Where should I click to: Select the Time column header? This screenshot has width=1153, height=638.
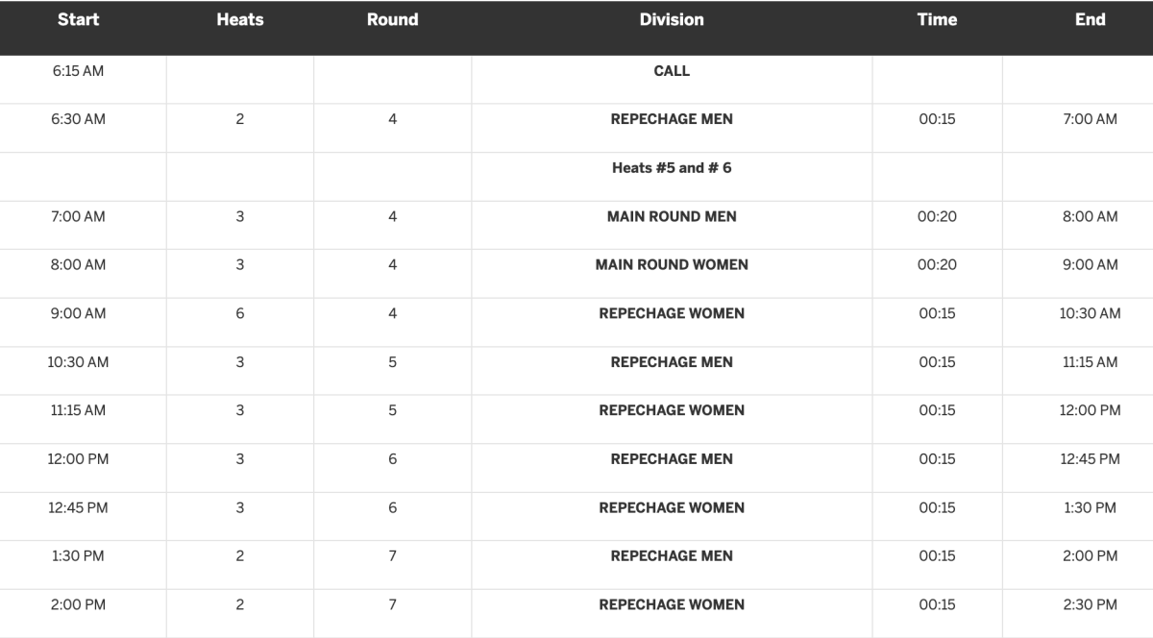point(937,20)
